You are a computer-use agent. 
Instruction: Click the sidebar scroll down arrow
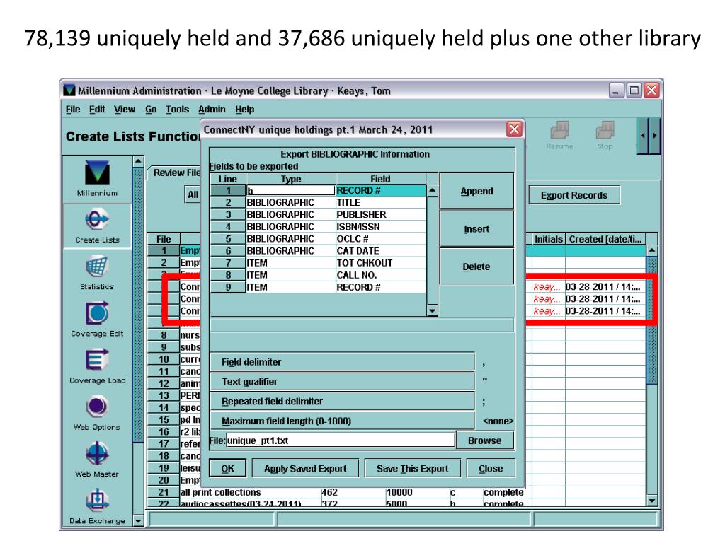tap(138, 521)
